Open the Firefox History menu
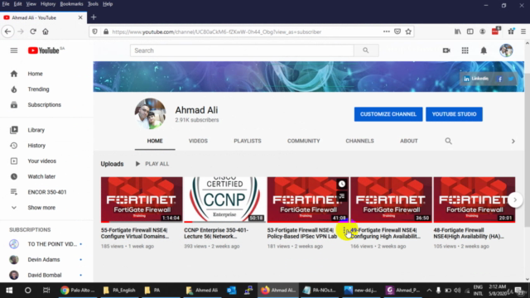This screenshot has width=530, height=298. tap(48, 4)
